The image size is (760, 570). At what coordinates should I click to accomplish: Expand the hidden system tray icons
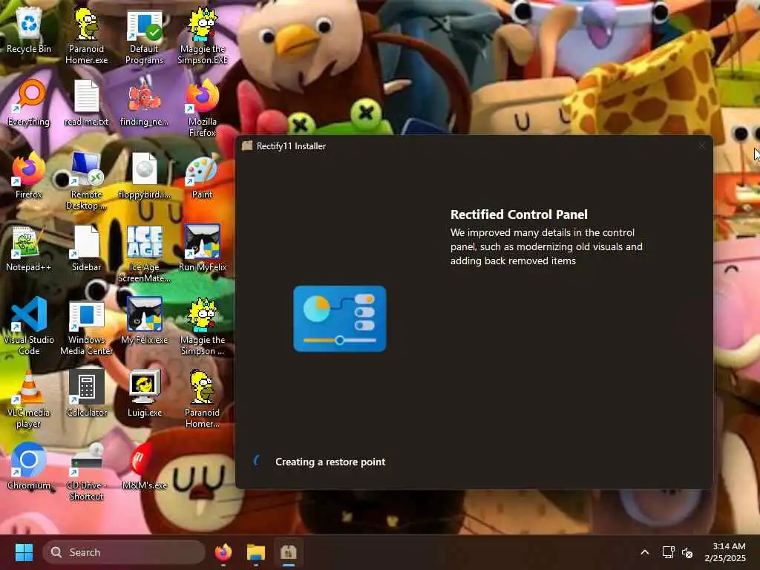(645, 552)
